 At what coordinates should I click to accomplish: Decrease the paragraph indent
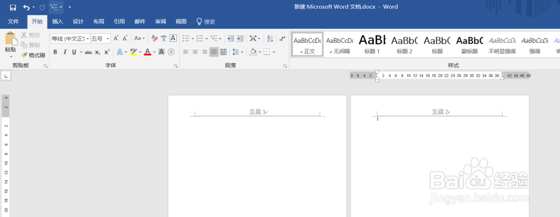(x=231, y=38)
